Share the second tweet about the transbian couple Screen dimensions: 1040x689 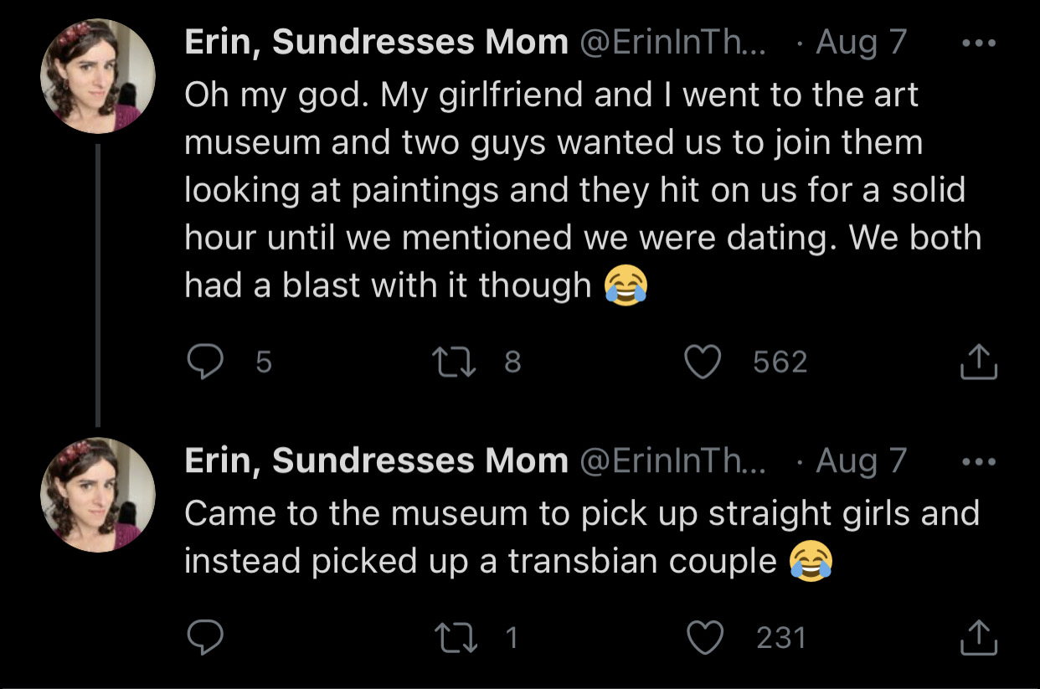click(976, 637)
